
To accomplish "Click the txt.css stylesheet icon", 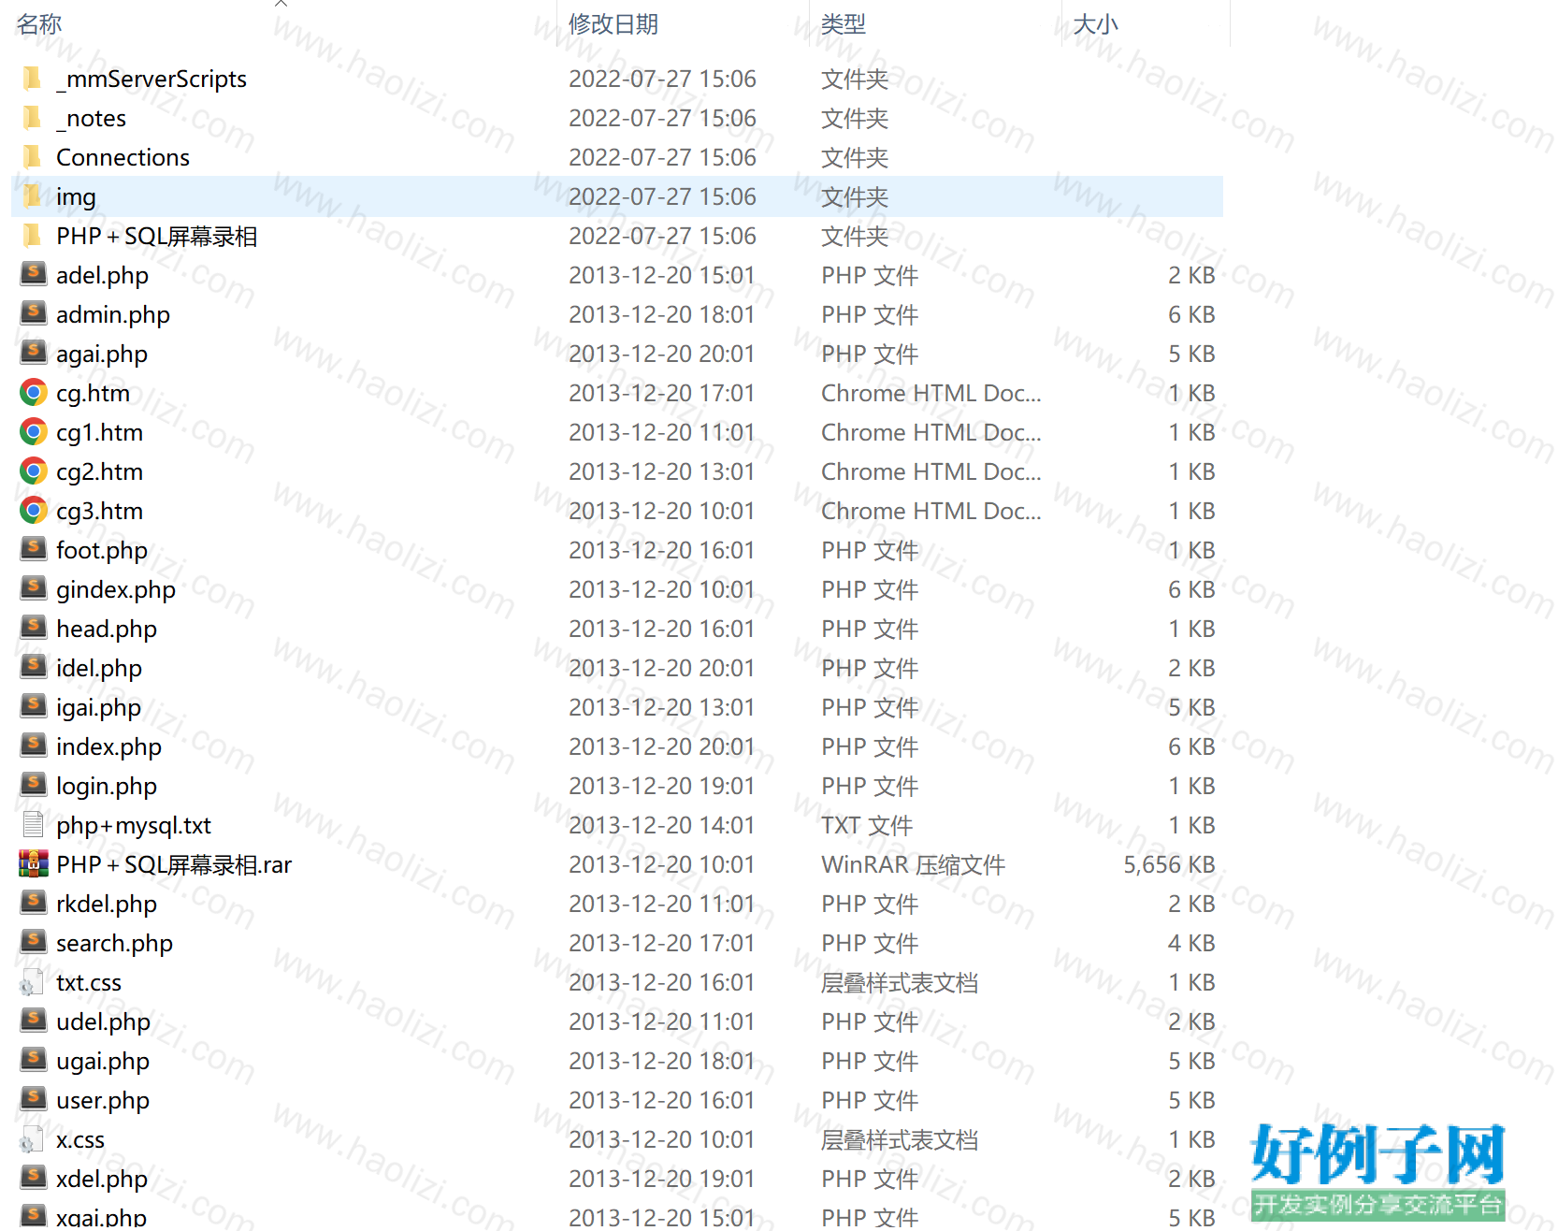I will pos(33,982).
